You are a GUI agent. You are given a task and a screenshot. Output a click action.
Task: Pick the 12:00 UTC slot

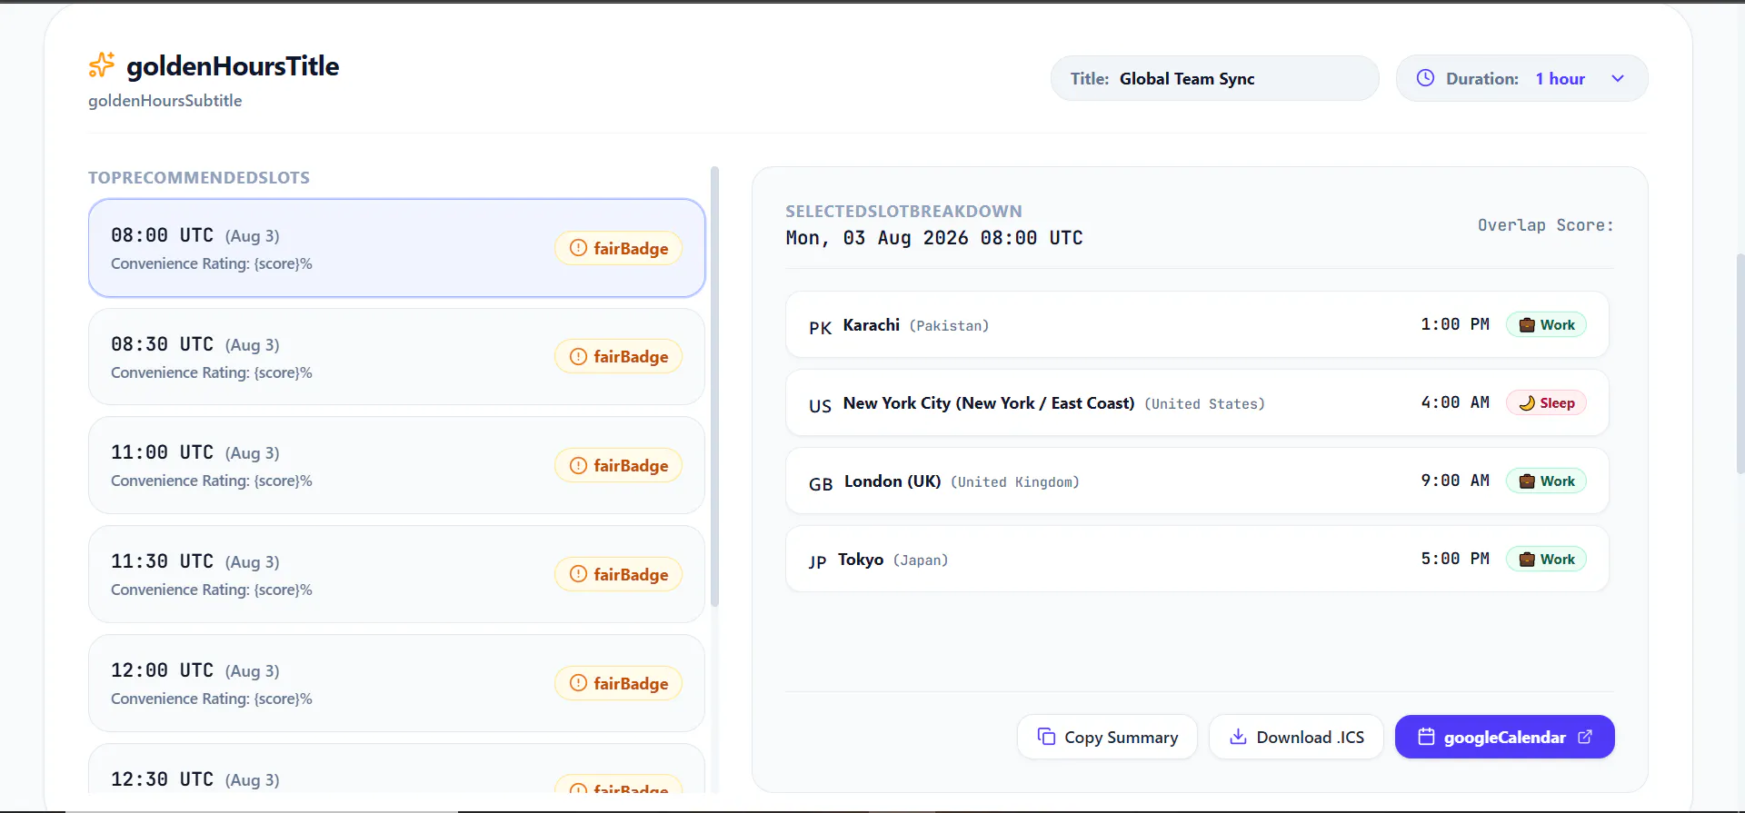[396, 683]
